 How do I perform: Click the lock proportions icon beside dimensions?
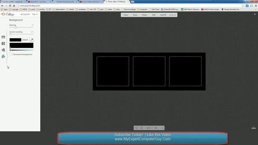(x=162, y=128)
